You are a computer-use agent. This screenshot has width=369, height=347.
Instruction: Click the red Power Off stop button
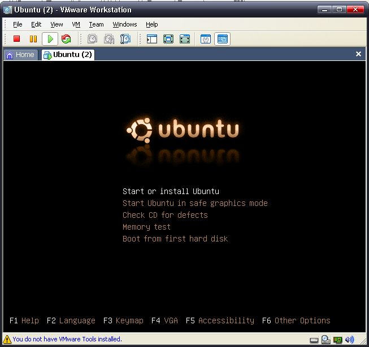click(16, 39)
